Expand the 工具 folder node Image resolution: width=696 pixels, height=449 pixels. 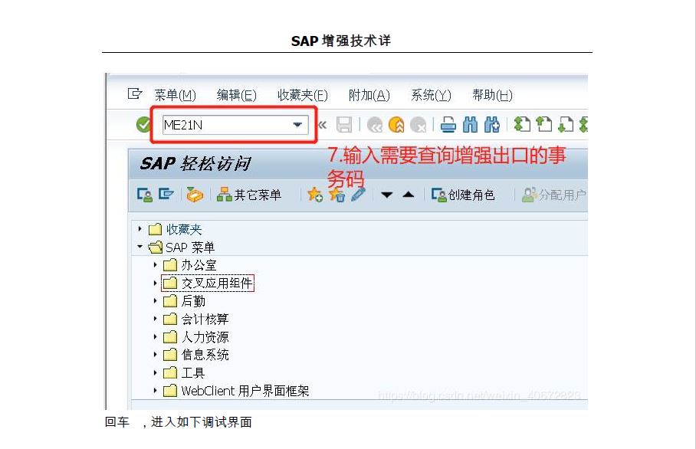coord(155,372)
